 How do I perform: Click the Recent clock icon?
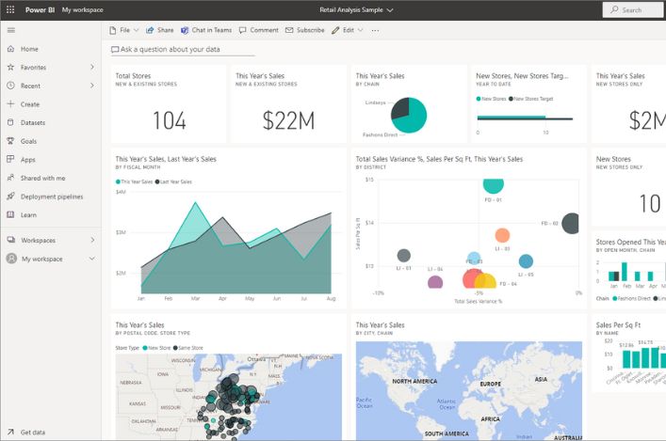[x=11, y=86]
